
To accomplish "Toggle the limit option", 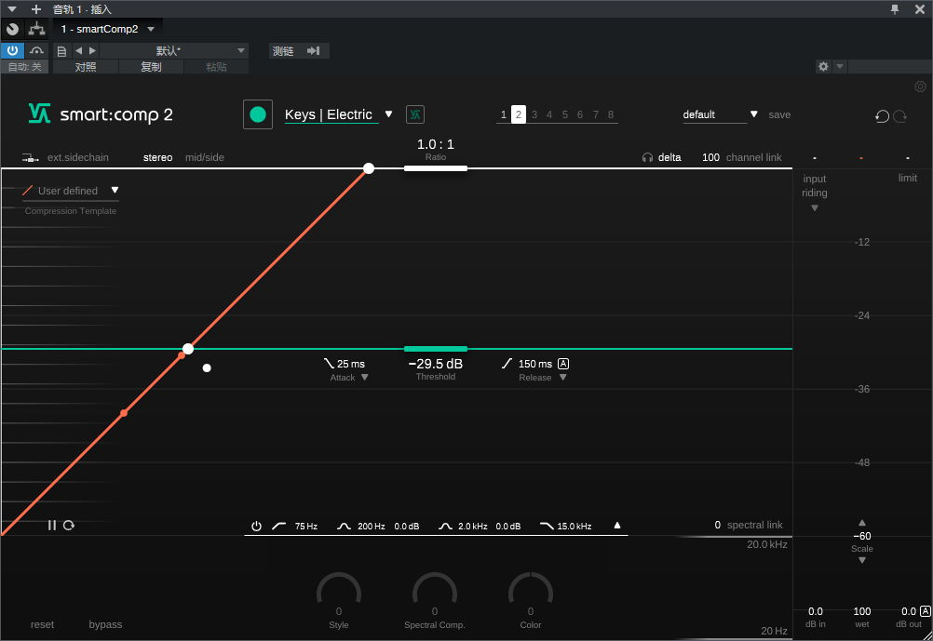I will (908, 178).
